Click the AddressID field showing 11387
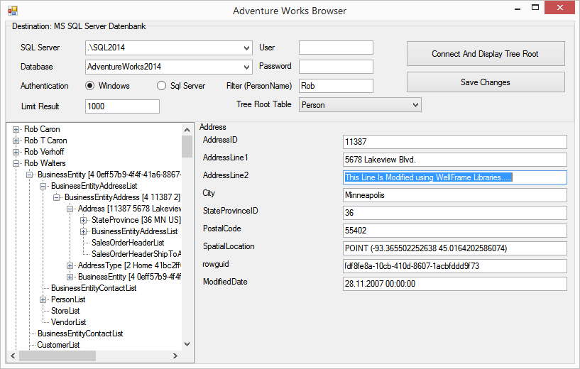580x369 pixels. pos(454,142)
